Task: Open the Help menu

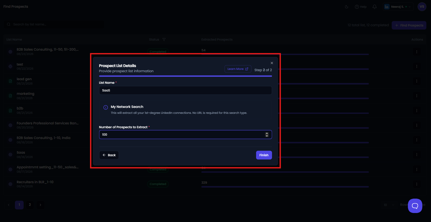Action: pos(361,7)
